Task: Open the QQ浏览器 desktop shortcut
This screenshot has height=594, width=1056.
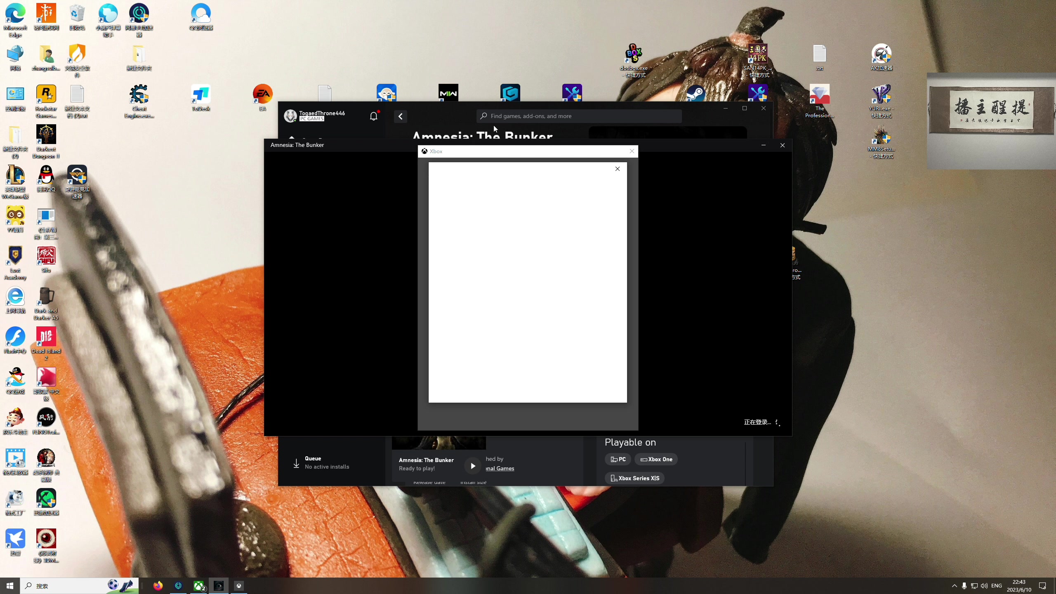Action: pos(201,17)
